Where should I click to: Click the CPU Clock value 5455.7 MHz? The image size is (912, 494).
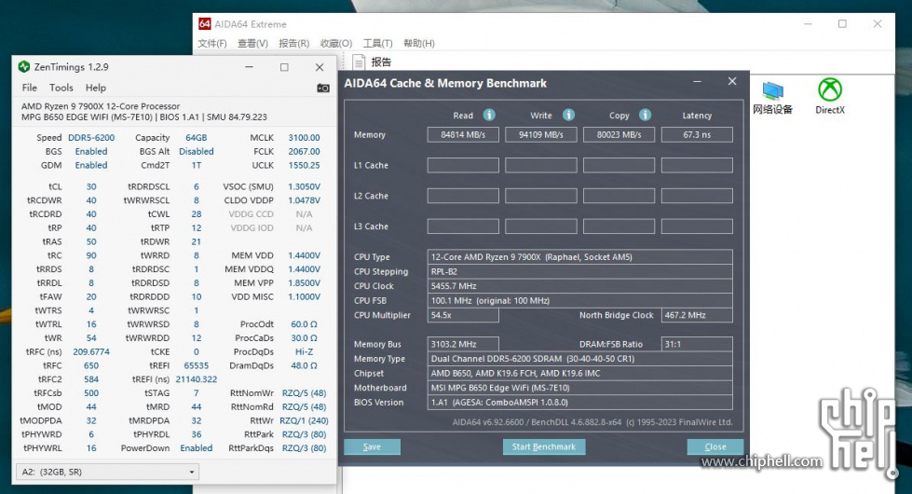(579, 286)
